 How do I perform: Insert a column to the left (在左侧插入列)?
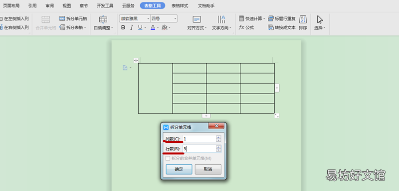point(14,19)
